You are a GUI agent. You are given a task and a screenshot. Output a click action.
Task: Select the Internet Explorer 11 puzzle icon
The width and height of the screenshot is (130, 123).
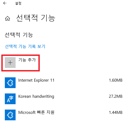(10, 83)
